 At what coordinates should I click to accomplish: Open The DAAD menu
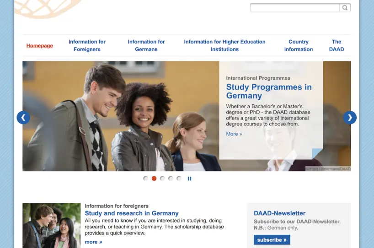click(337, 46)
